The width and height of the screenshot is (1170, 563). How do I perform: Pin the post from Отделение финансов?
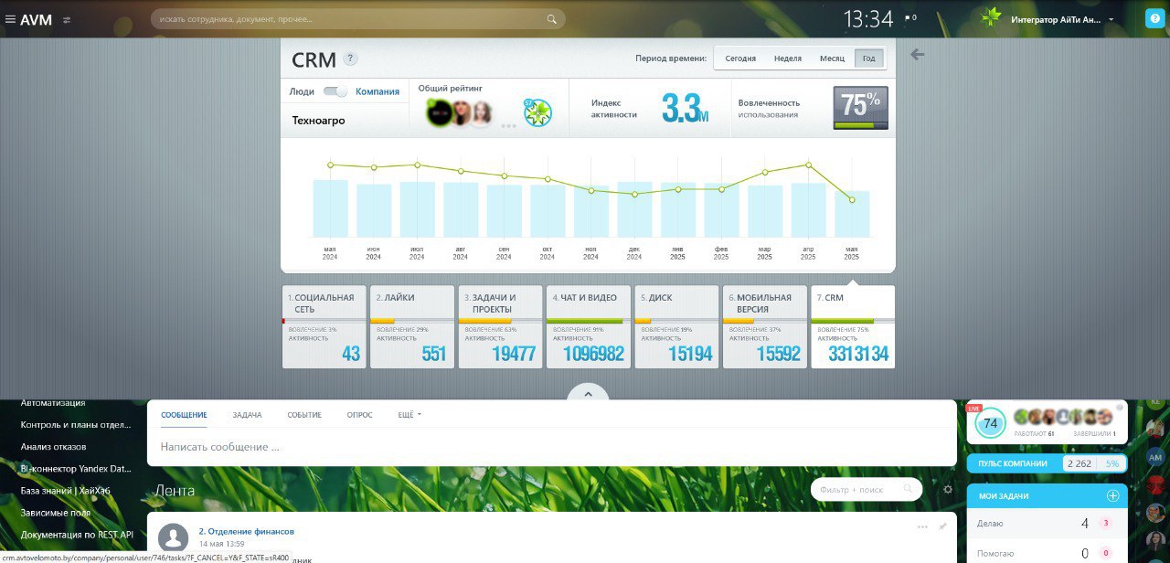(x=941, y=526)
